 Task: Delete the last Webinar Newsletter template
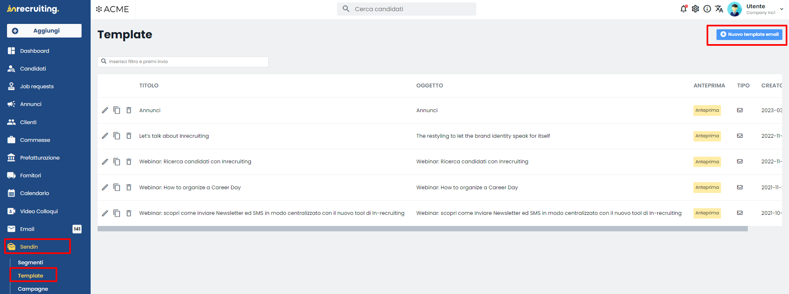click(x=129, y=213)
